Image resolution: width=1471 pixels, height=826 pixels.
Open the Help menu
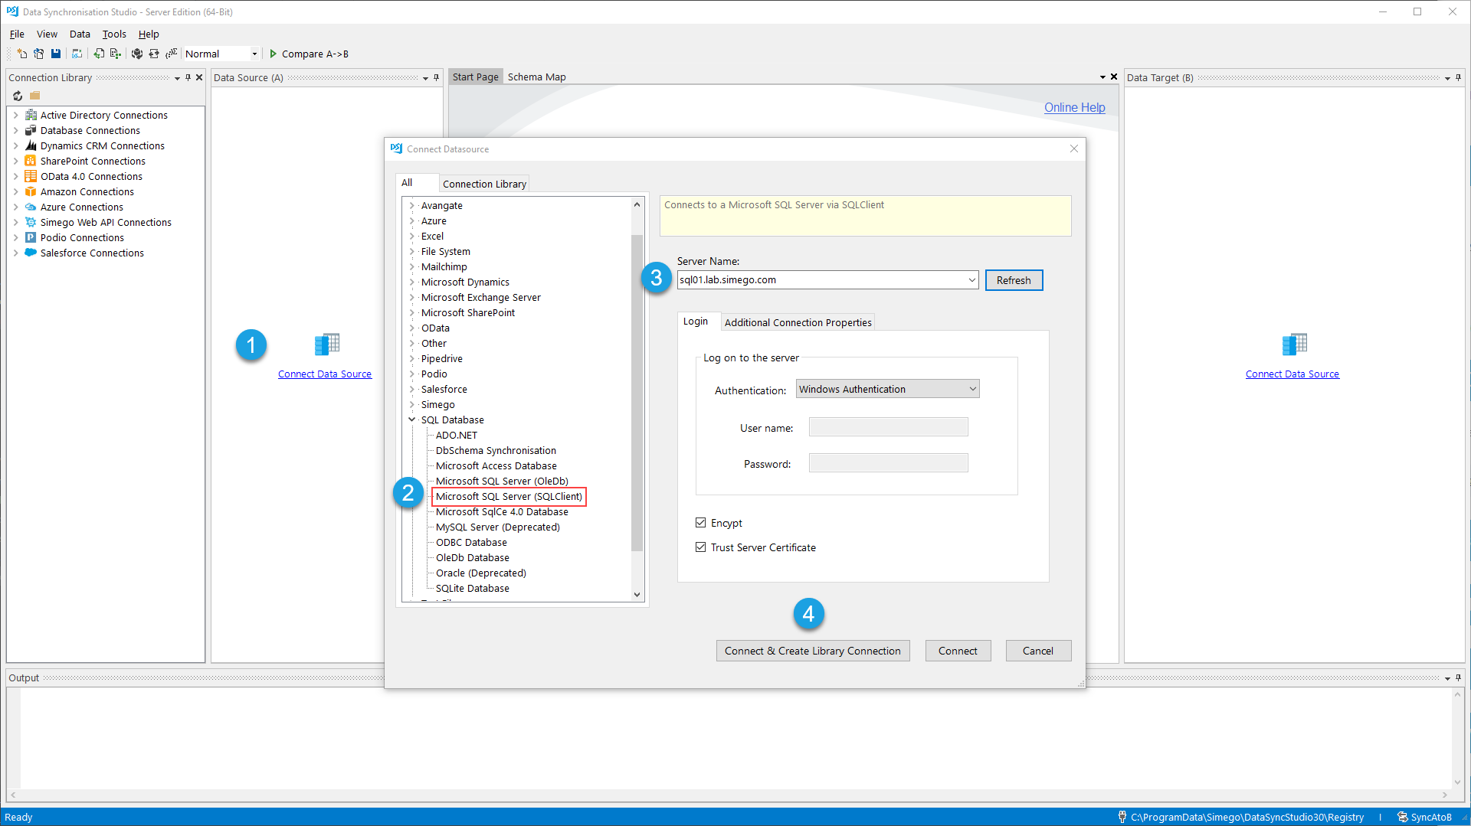click(149, 34)
